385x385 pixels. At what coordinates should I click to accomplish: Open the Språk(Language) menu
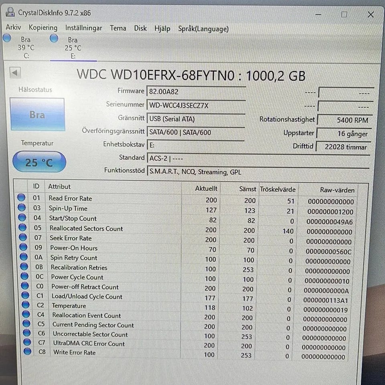(203, 29)
